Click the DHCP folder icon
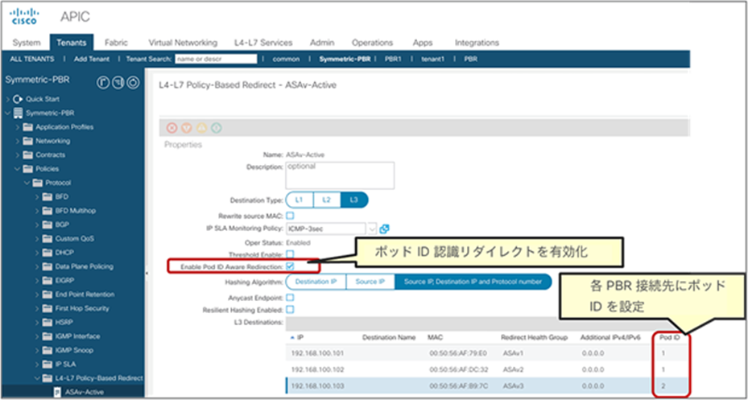This screenshot has height=400, width=748. click(x=48, y=252)
